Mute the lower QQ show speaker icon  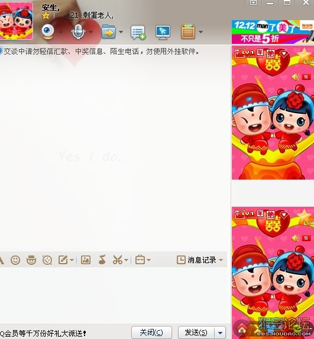(296, 238)
